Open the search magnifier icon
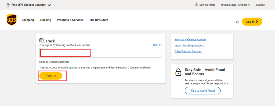 (x=237, y=22)
